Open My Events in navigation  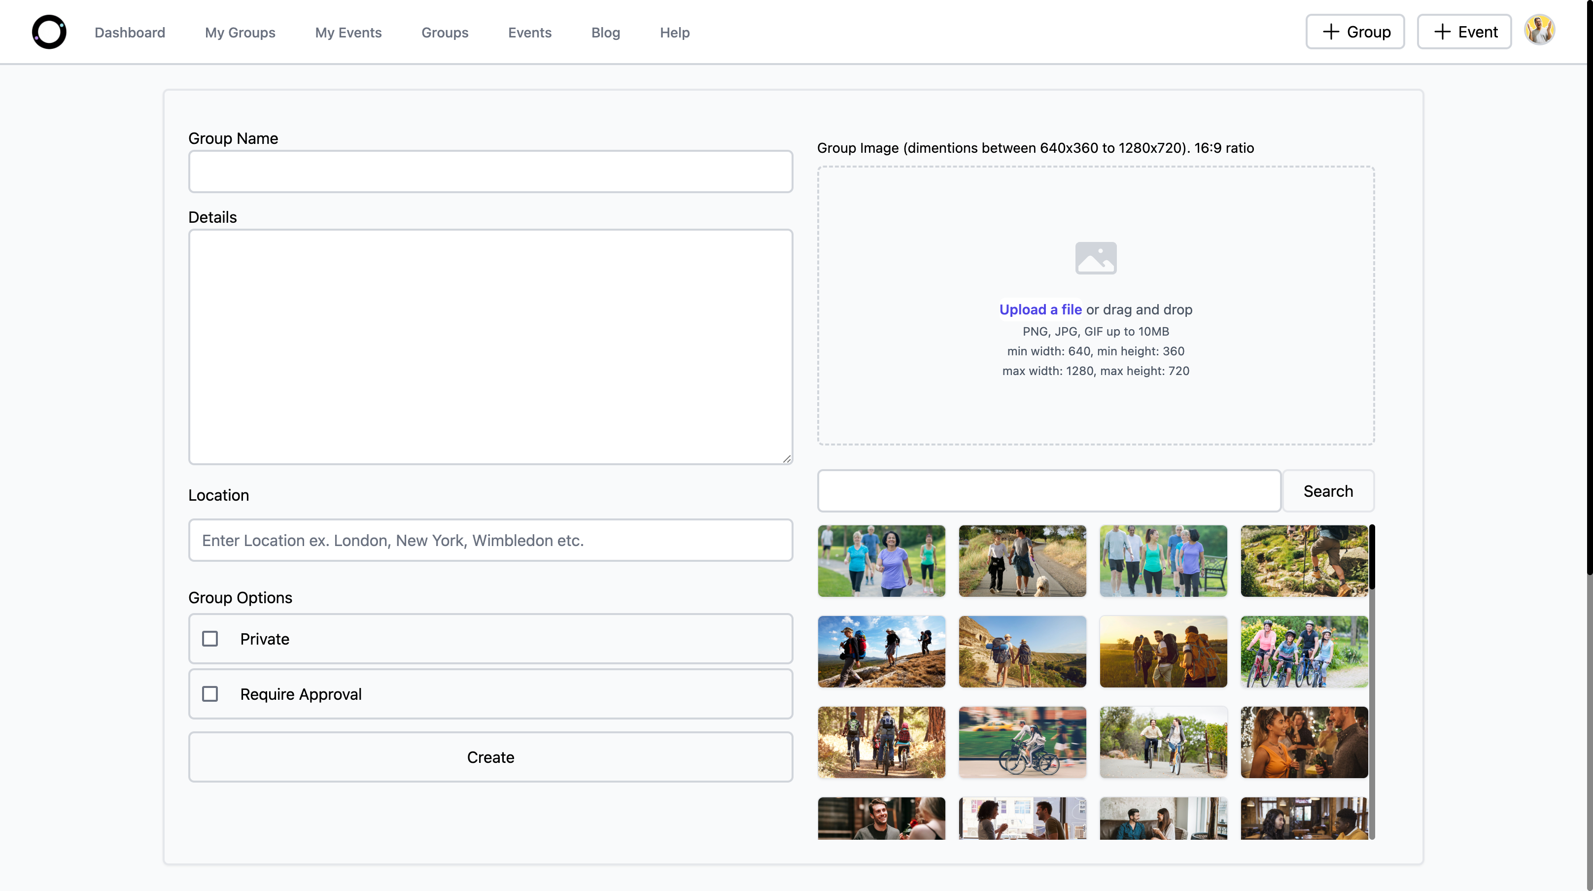click(348, 32)
